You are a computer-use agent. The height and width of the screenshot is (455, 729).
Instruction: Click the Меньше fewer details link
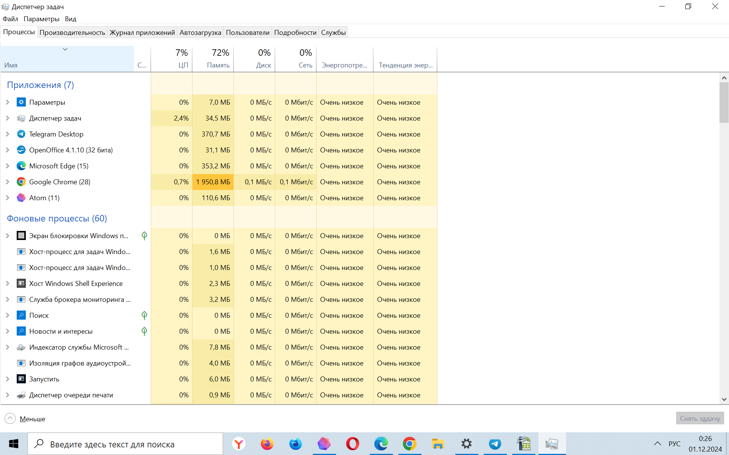click(32, 419)
